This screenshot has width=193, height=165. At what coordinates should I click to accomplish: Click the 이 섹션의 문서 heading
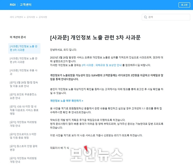18,37
